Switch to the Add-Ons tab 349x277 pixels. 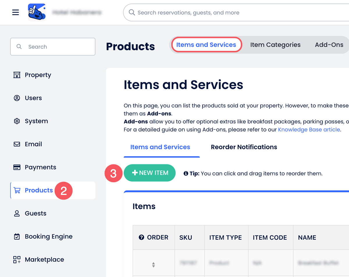point(329,45)
